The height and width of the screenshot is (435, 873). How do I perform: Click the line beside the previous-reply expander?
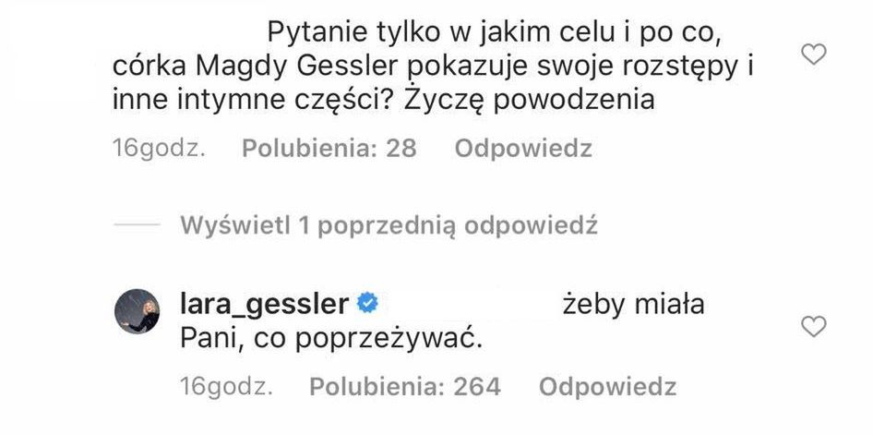pos(138,226)
